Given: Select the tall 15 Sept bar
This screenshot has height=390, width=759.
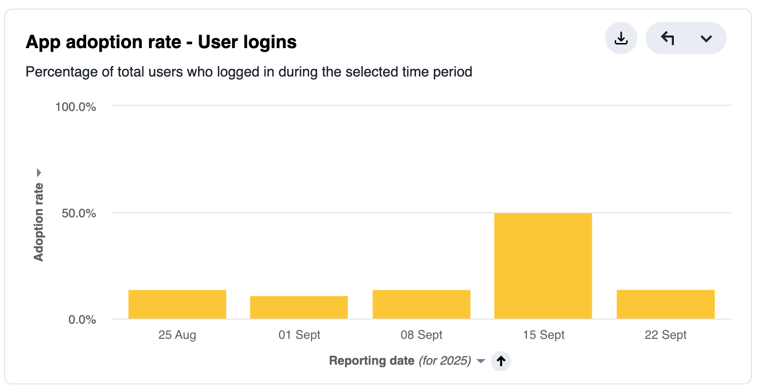Looking at the screenshot, I should point(543,266).
